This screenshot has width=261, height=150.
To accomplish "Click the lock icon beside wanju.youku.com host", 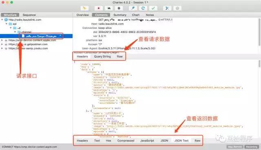I will [x=6, y=48].
